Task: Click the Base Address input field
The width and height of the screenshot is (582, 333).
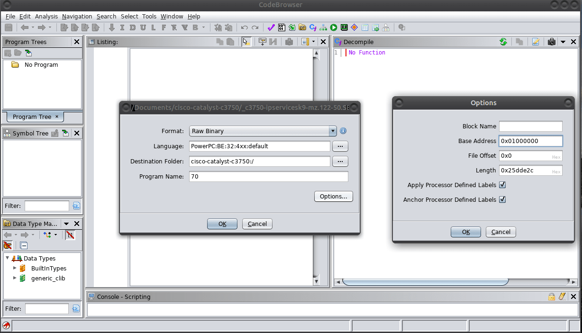Action: click(530, 141)
